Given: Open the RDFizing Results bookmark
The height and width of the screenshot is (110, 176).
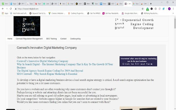Looking at the screenshot, I should [x=150, y=13].
